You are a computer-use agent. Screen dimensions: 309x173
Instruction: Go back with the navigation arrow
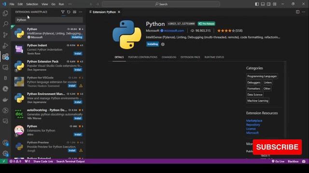coord(91,4)
